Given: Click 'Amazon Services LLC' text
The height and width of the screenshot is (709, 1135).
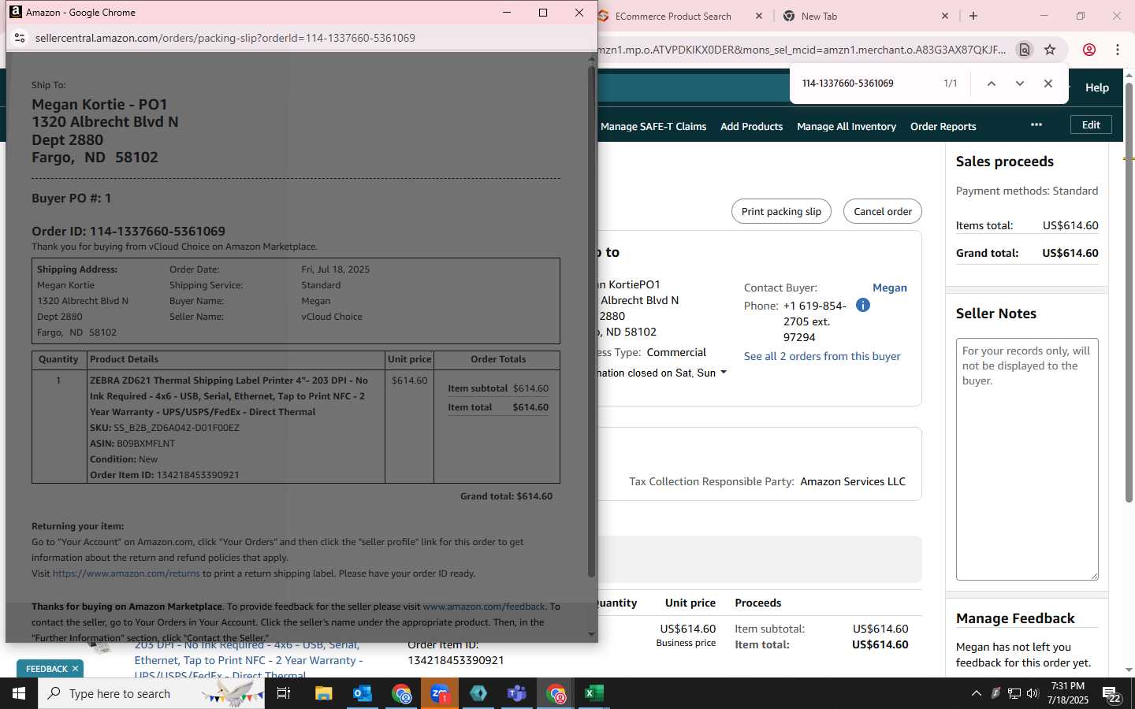Looking at the screenshot, I should 853,481.
